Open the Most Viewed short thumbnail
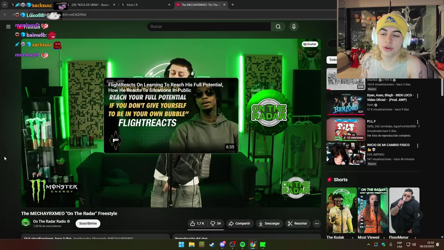Viewport: 444px width, 250px height. (373, 210)
